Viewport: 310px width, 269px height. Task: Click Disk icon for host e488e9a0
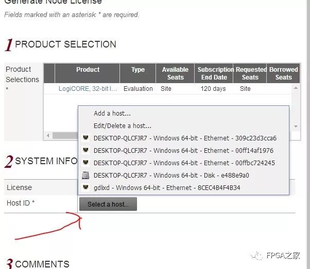coord(85,175)
